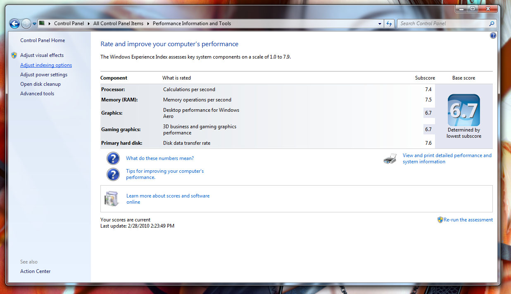This screenshot has width=511, height=294.
Task: Click the shield icon beside Adjust visual effects
Action: 14,55
